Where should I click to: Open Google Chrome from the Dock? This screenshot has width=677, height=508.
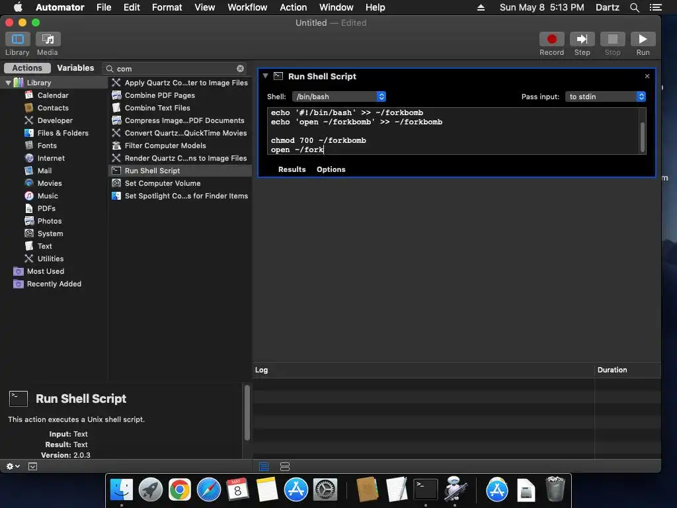click(x=180, y=489)
